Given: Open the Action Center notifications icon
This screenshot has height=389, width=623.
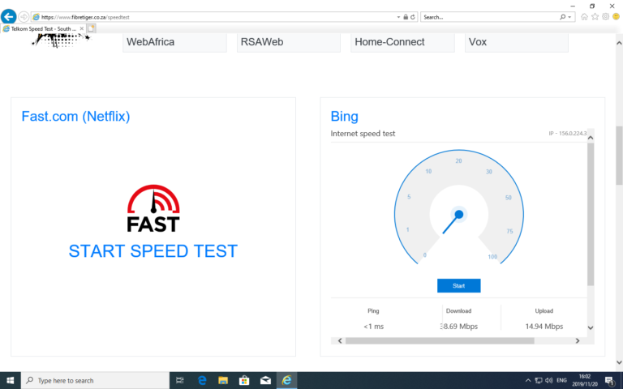Looking at the screenshot, I should 609,380.
